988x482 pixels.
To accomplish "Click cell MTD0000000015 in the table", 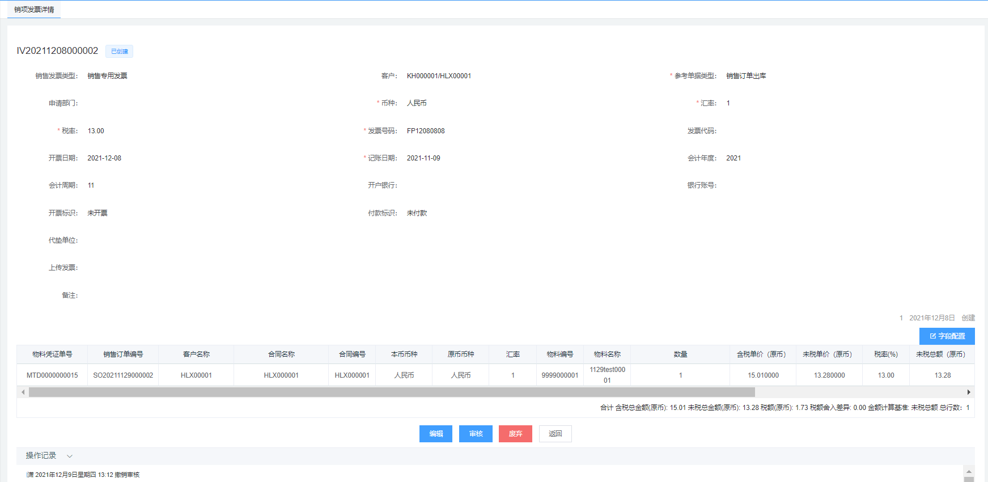I will (x=52, y=375).
